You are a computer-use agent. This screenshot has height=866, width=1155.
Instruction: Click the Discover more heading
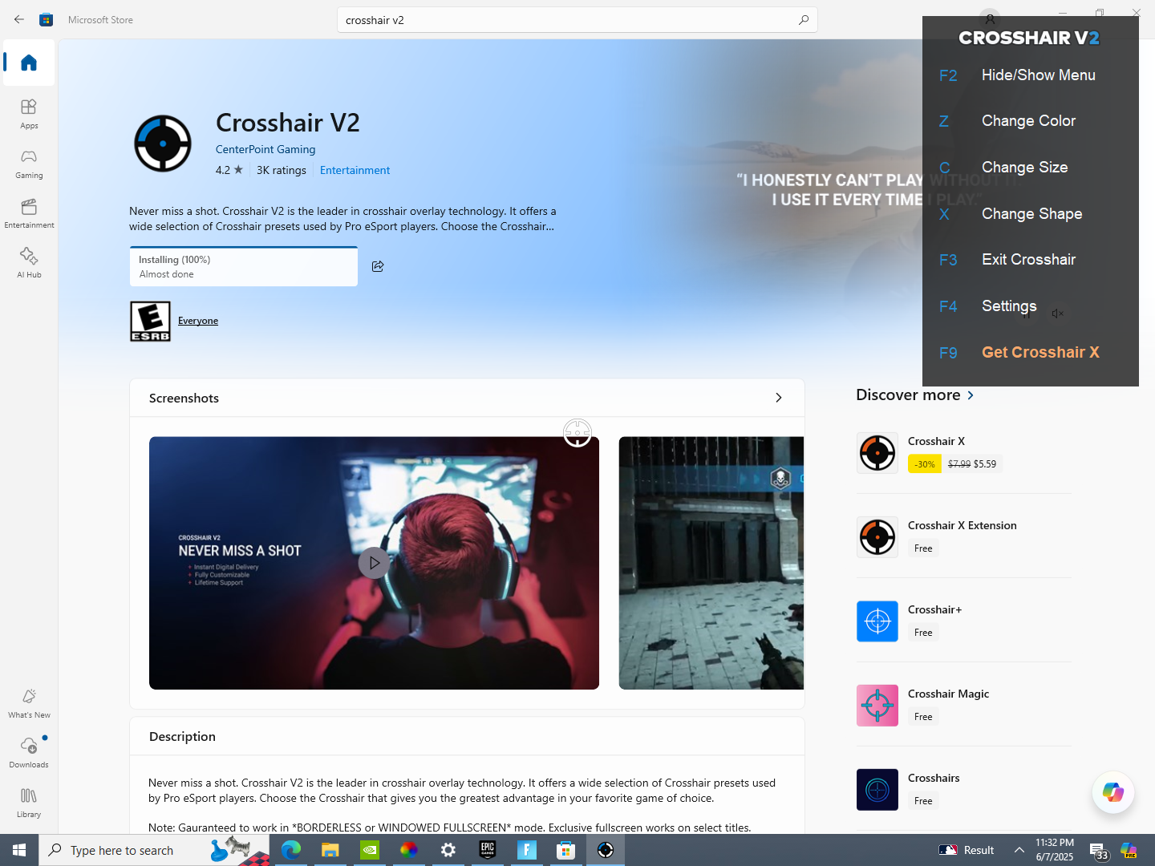tap(908, 395)
